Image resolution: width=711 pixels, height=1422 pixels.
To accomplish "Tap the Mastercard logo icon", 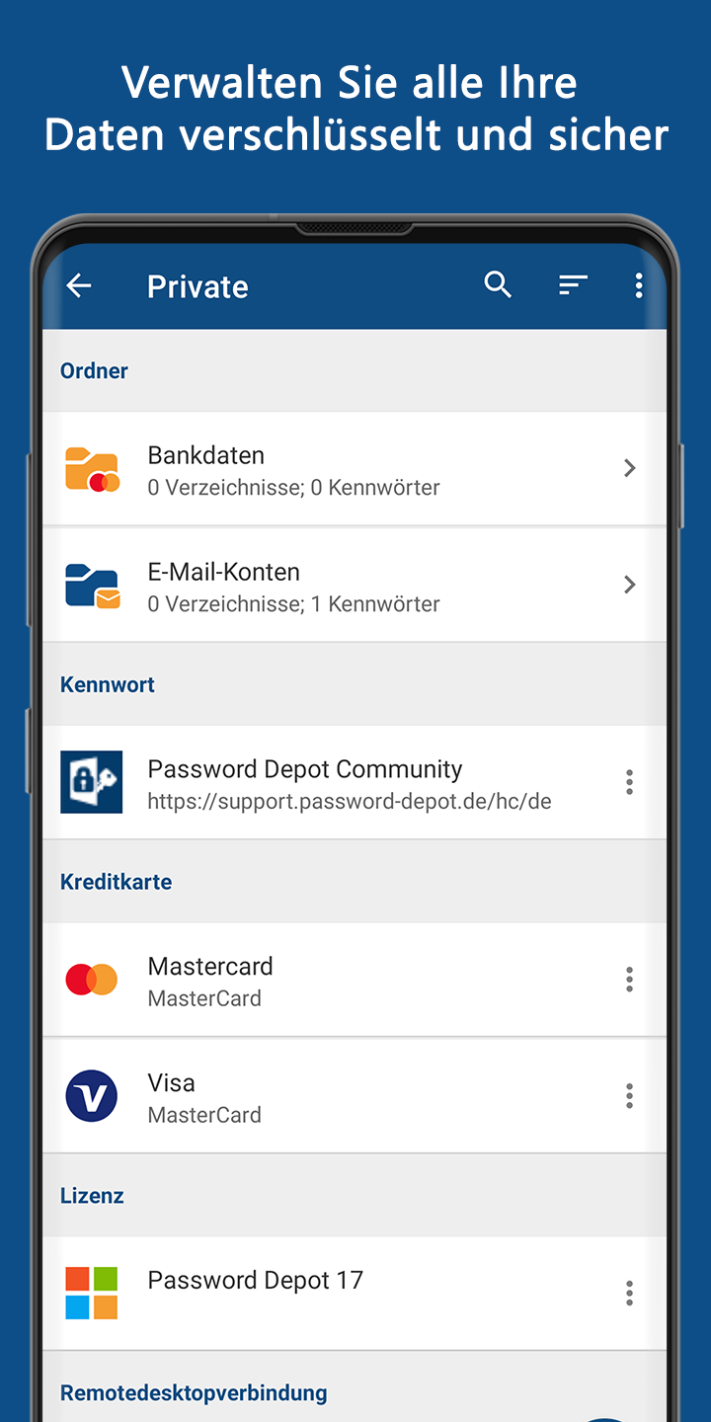I will 92,980.
